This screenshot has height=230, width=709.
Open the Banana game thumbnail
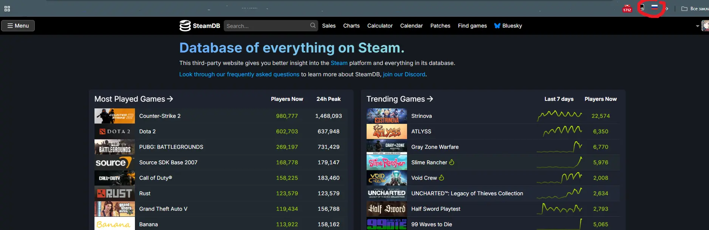(115, 224)
